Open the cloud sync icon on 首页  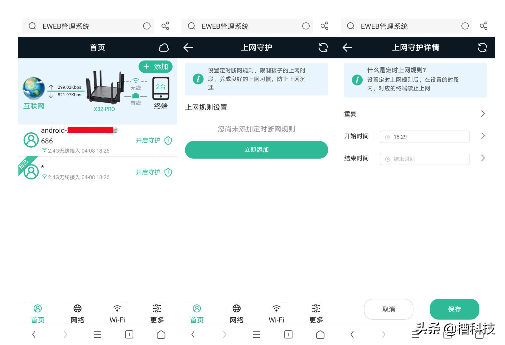pos(164,47)
